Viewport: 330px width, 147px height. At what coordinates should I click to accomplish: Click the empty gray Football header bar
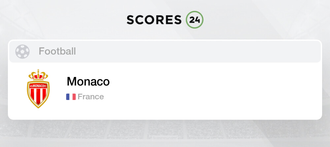coord(198,51)
